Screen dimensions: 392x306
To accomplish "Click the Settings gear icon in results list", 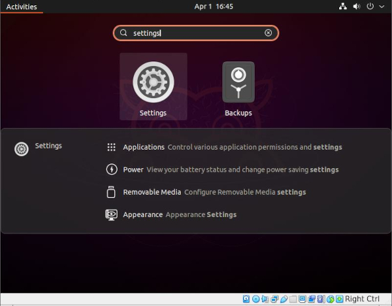I will pyautogui.click(x=22, y=149).
